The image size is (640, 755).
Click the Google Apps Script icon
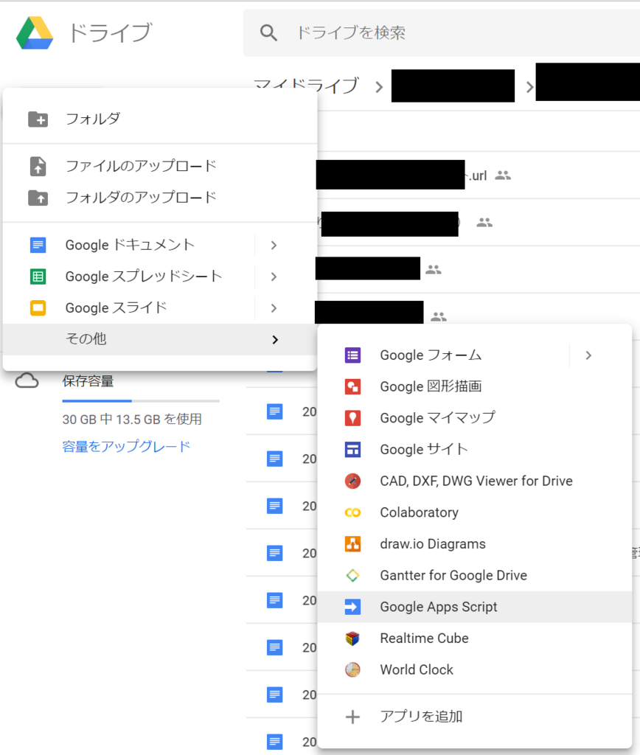tap(352, 607)
